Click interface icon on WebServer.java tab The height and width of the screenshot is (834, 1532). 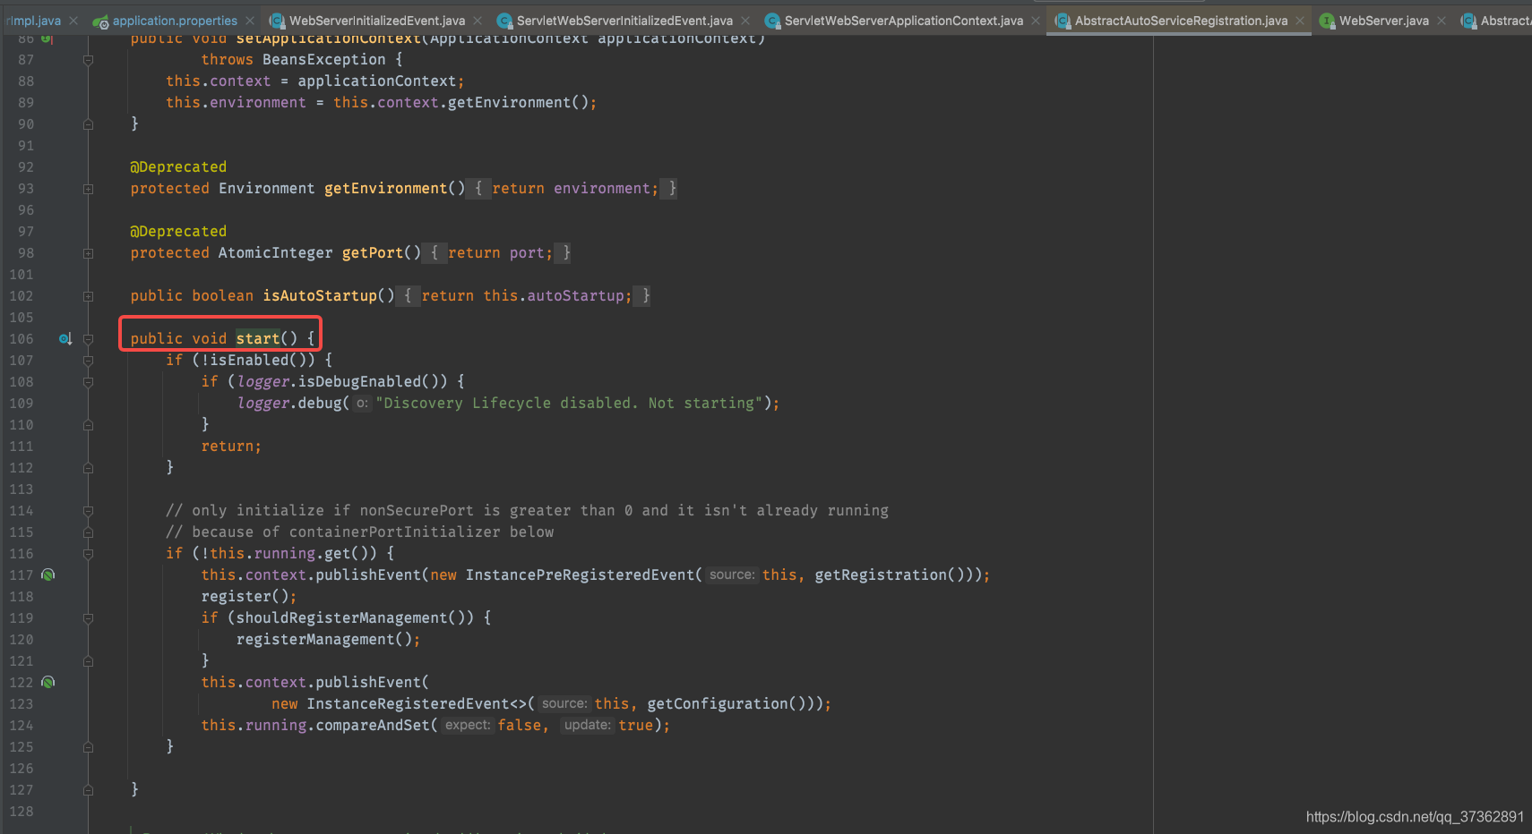click(x=1327, y=21)
